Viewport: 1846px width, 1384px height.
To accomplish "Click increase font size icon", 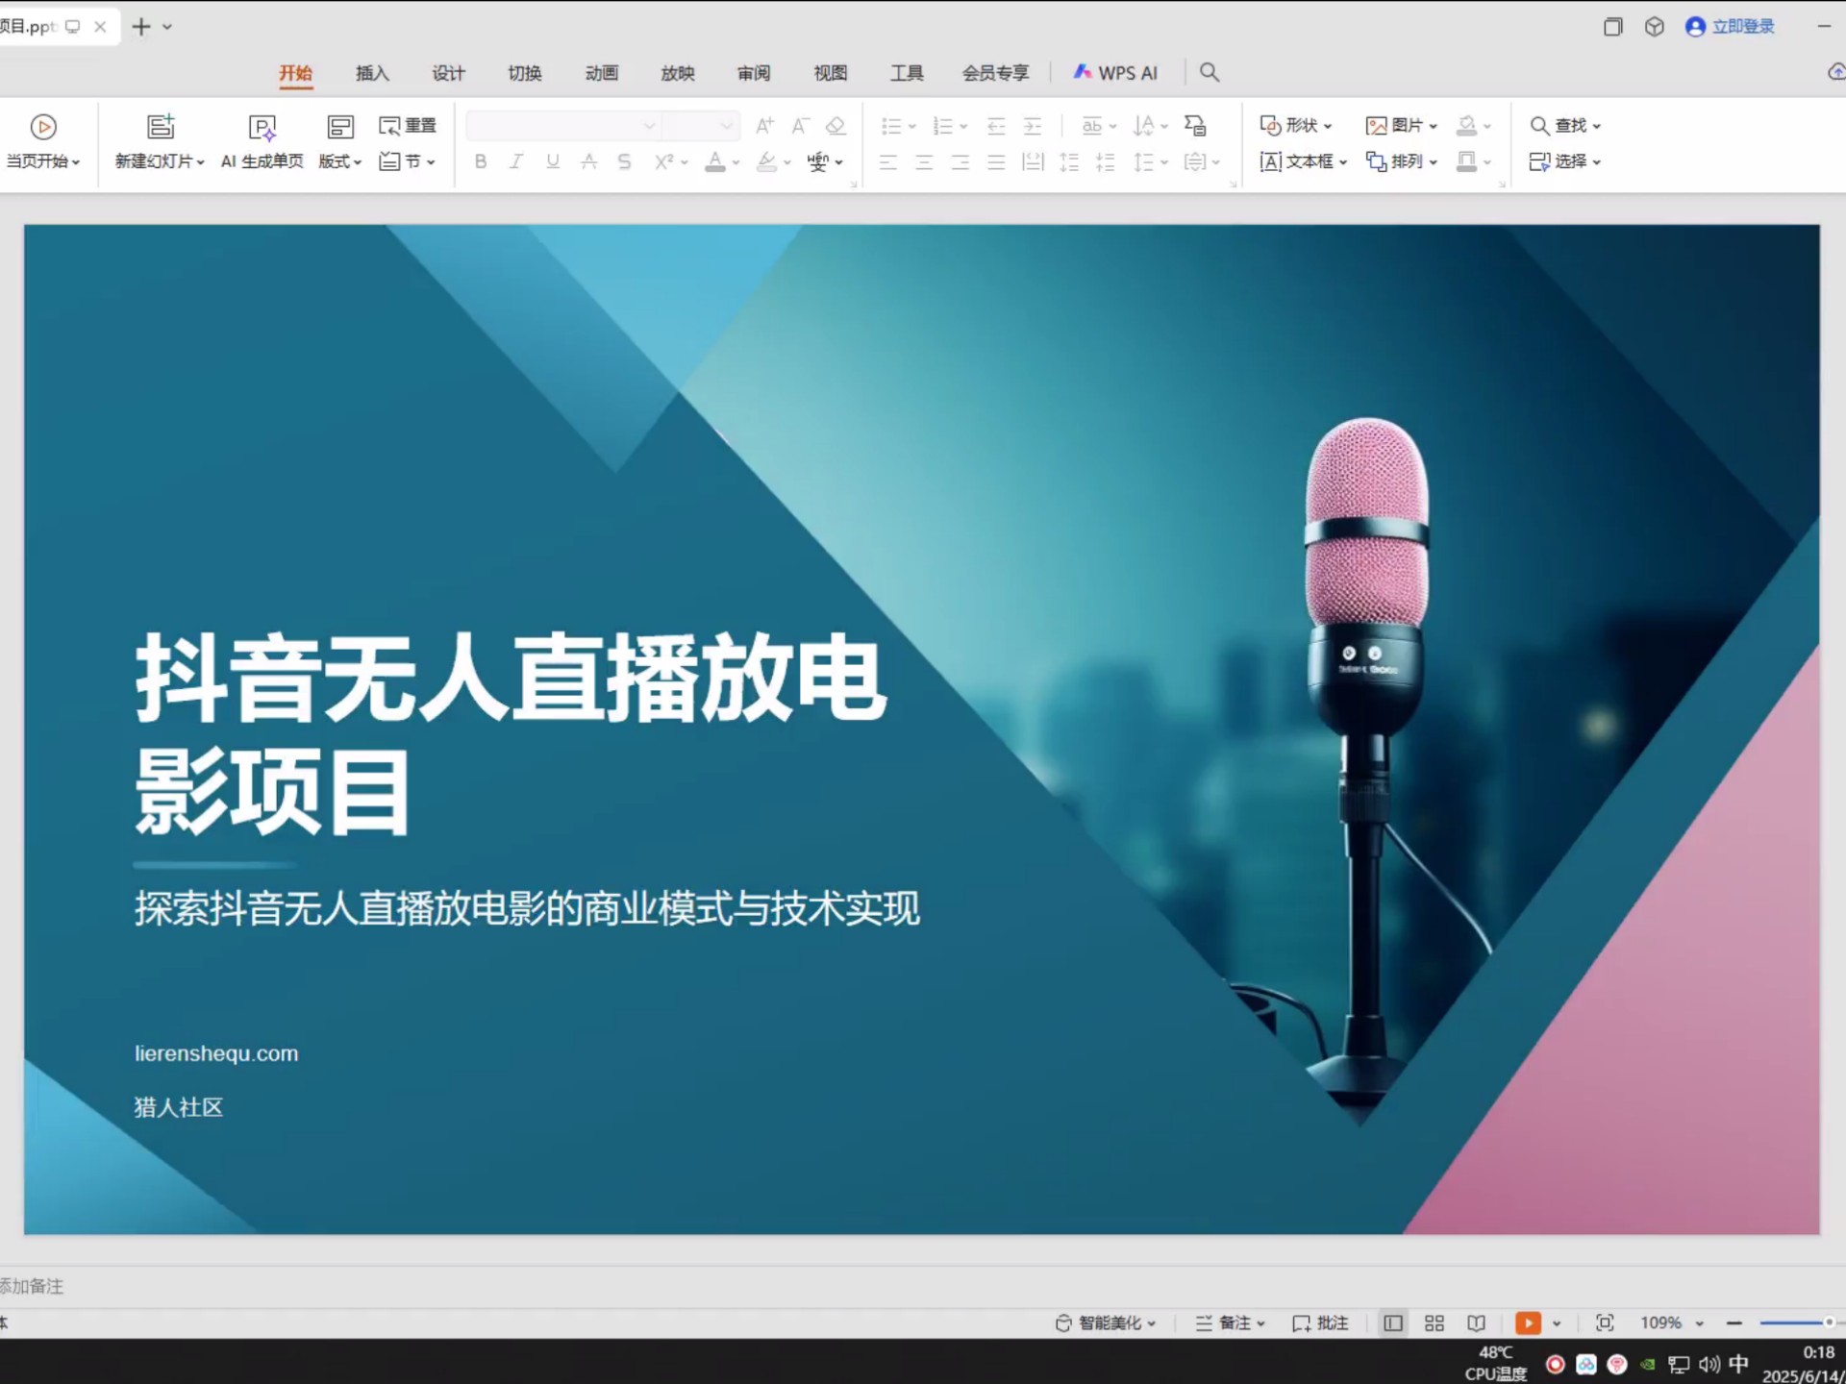I will 765,125.
